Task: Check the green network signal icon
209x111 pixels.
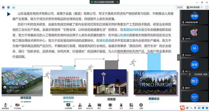Action: click(13, 8)
